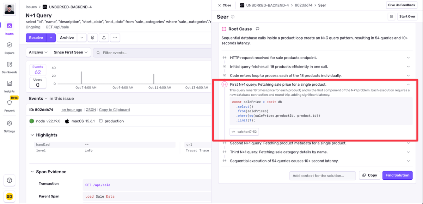The image size is (423, 204).
Task: Collapse the Highlights section
Action: (32, 135)
